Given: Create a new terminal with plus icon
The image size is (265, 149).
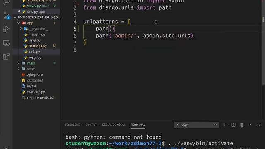Looking at the screenshot, I should pyautogui.click(x=225, y=125).
